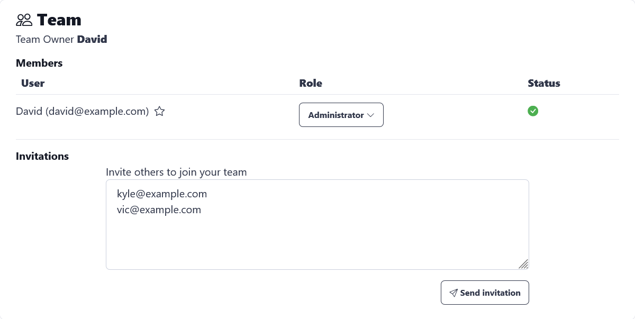The width and height of the screenshot is (635, 319).
Task: Click the "Invite others to join your team" label
Action: click(176, 172)
